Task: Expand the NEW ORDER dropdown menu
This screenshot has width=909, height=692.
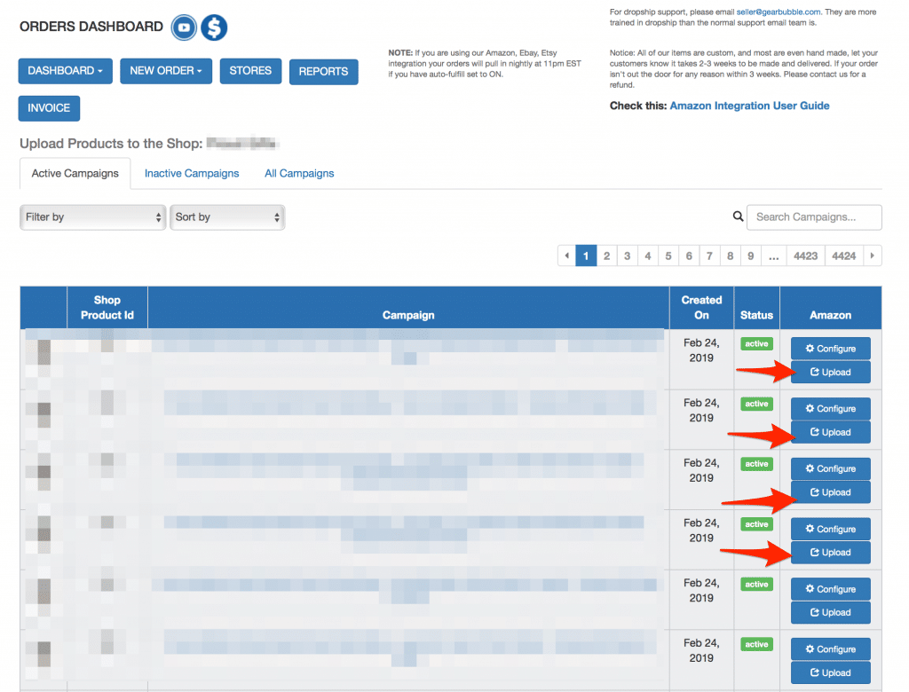Action: pos(165,71)
